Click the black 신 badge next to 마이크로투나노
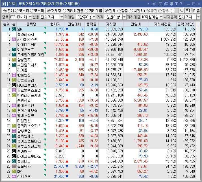This screenshot has width=202, height=182. [x=14, y=156]
